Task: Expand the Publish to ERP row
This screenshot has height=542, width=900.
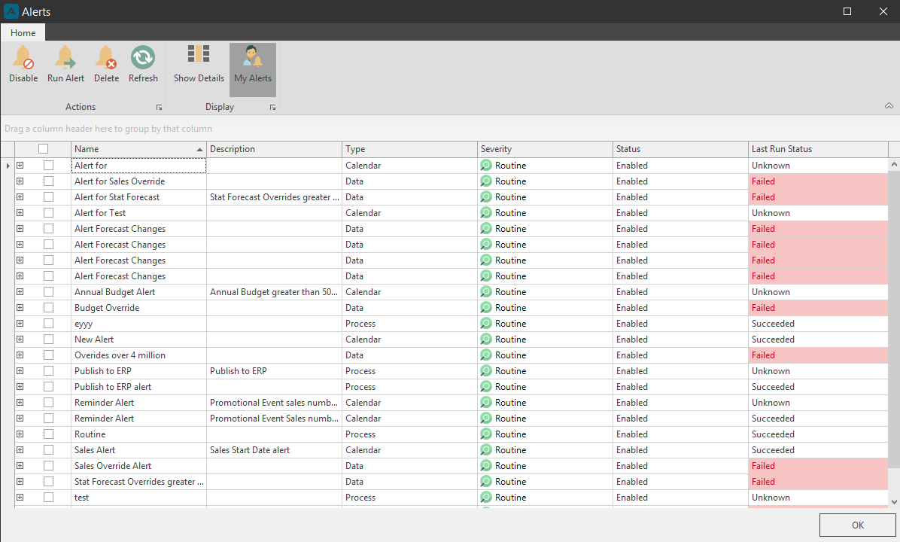Action: click(20, 371)
